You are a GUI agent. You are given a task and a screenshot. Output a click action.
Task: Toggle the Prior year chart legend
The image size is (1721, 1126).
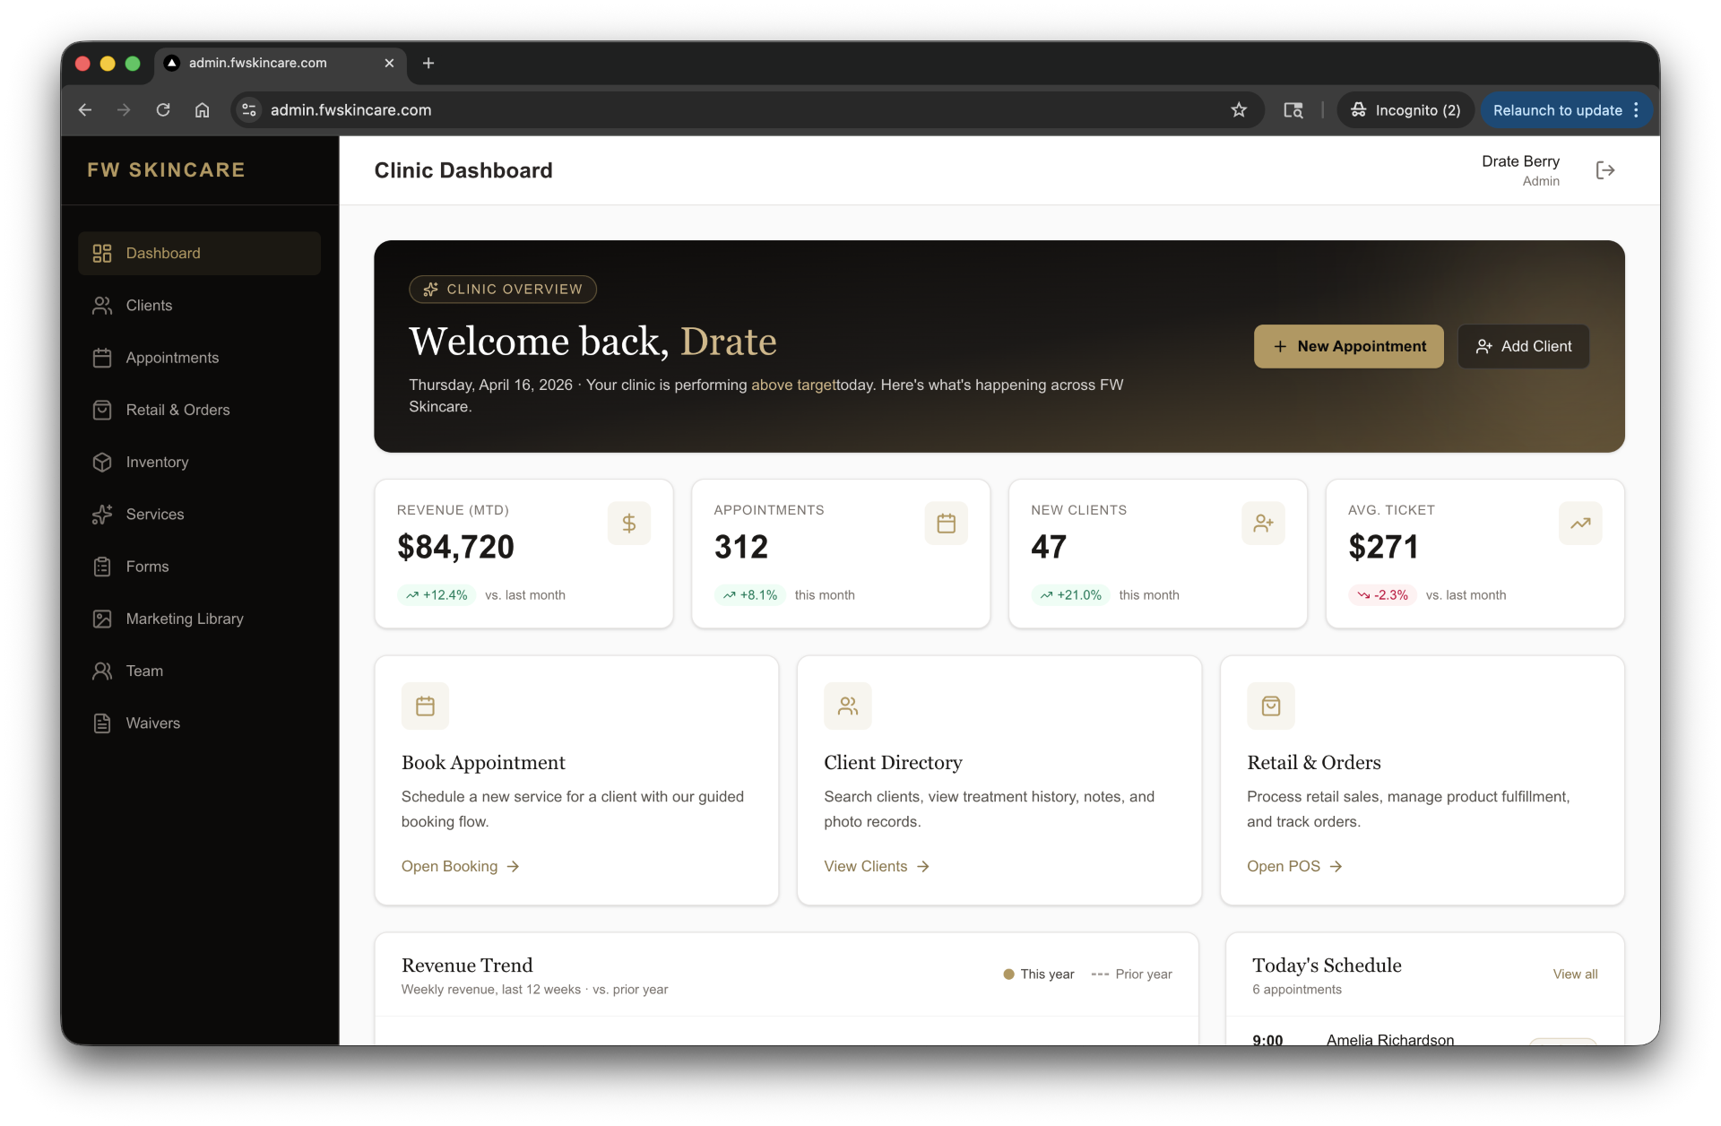(1131, 974)
